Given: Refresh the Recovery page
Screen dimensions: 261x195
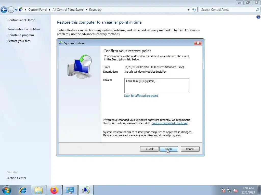Looking at the screenshot, I should 194,10.
